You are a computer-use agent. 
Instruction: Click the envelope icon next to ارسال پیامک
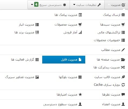pos(123,15)
